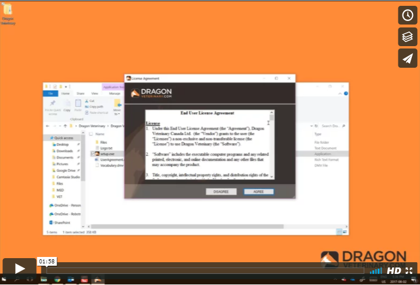Image resolution: width=420 pixels, height=285 pixels.
Task: Enter fullscreen mode
Action: [409, 270]
